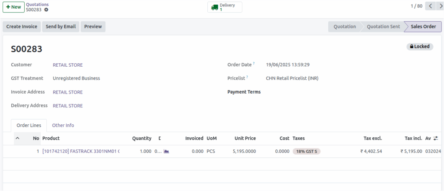Open Invoice Address RETAIL STORE link
This screenshot has width=444, height=191.
point(68,92)
